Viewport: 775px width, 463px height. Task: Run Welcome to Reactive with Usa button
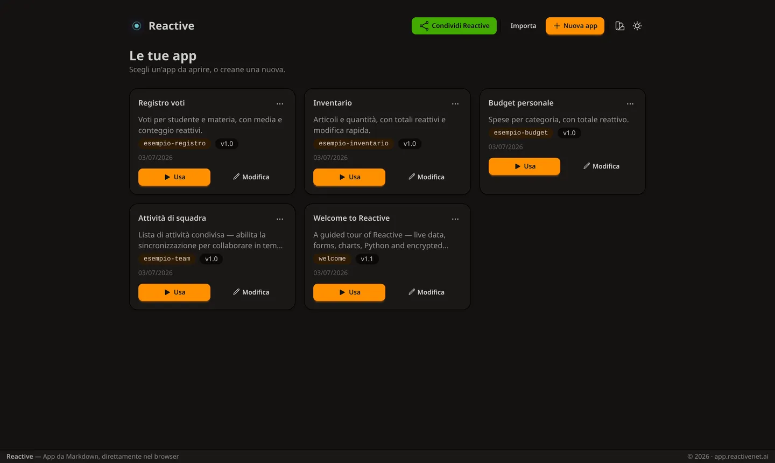coord(349,292)
